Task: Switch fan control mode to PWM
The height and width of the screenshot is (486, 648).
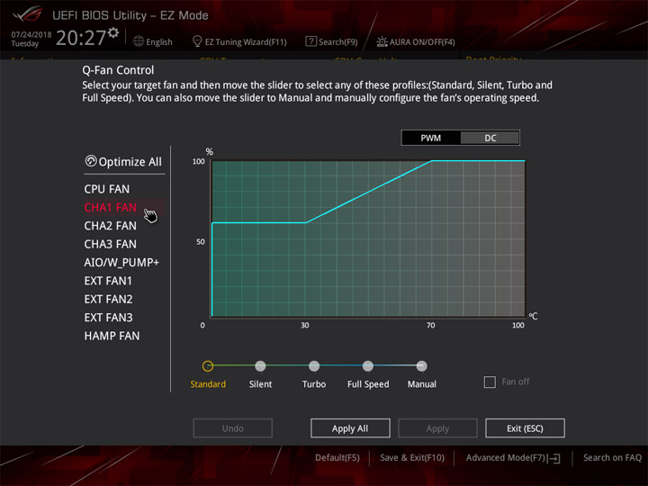Action: [x=430, y=138]
